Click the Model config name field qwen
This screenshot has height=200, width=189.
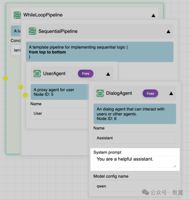(x=135, y=186)
